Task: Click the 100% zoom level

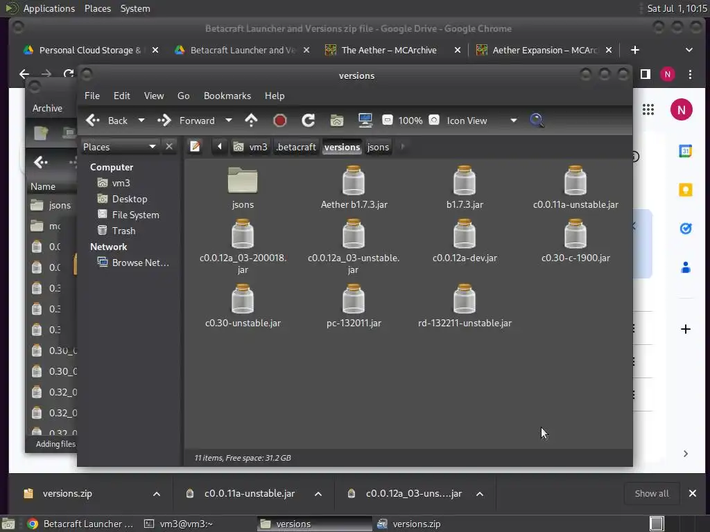Action: 410,121
